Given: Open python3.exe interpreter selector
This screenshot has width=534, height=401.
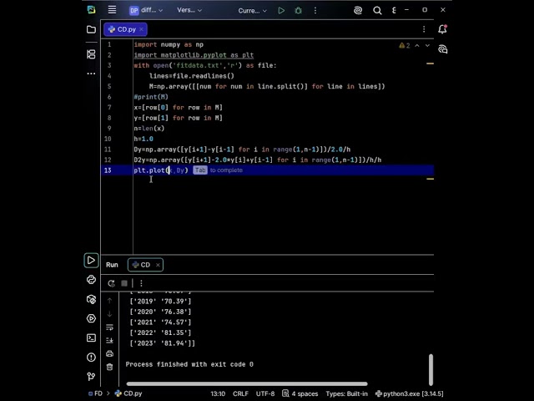Looking at the screenshot, I should [410, 393].
